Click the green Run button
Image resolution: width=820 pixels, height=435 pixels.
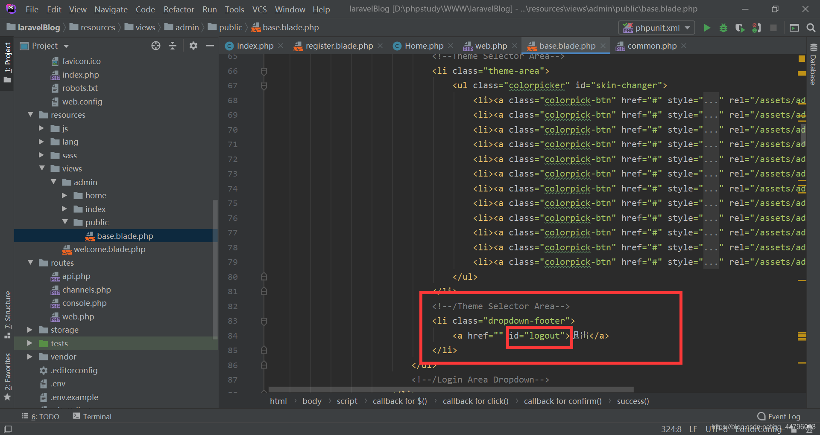707,28
